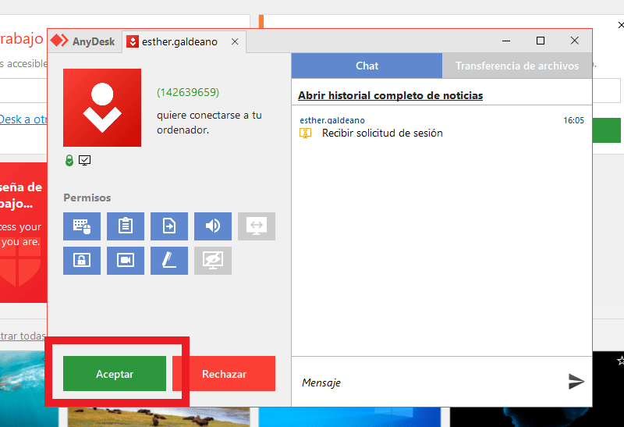This screenshot has width=624, height=427.
Task: Toggle keyboard and mouse control permission
Action: 82,226
